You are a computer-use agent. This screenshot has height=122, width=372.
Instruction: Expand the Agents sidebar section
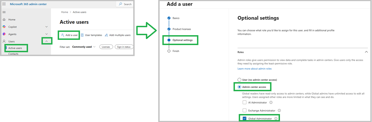point(46,34)
